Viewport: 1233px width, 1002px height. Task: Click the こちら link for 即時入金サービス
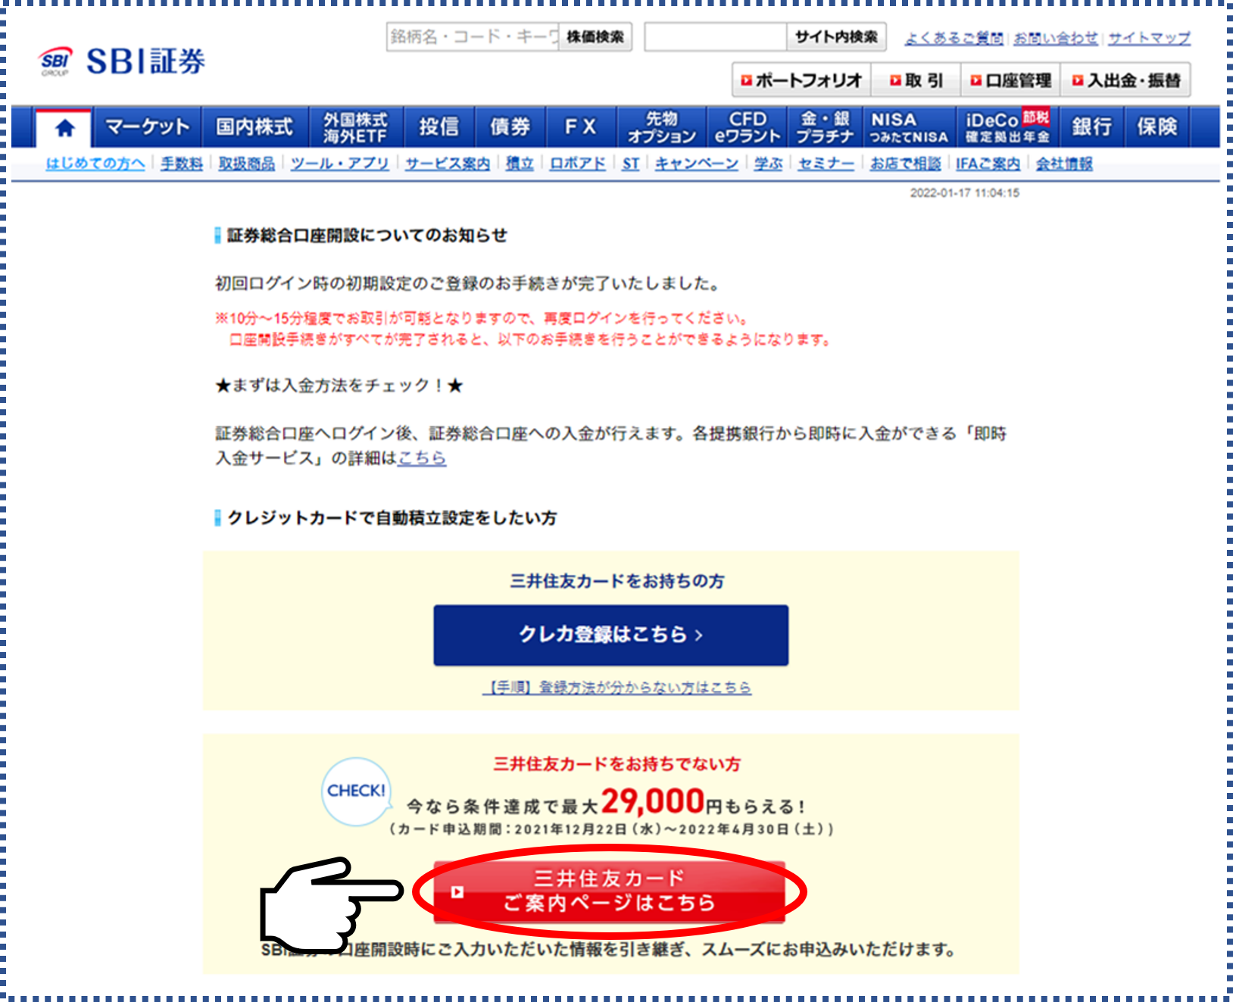pos(422,458)
